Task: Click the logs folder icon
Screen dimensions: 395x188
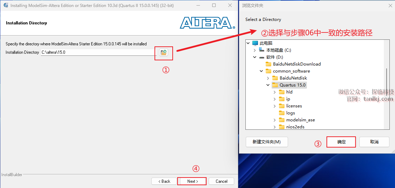Action: click(x=282, y=113)
